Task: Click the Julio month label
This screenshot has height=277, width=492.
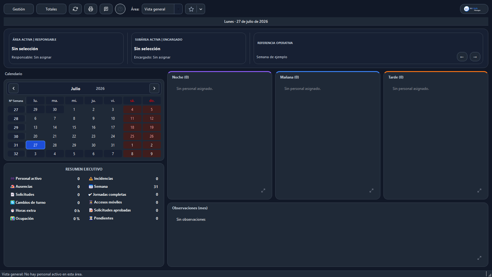Action: [x=76, y=89]
